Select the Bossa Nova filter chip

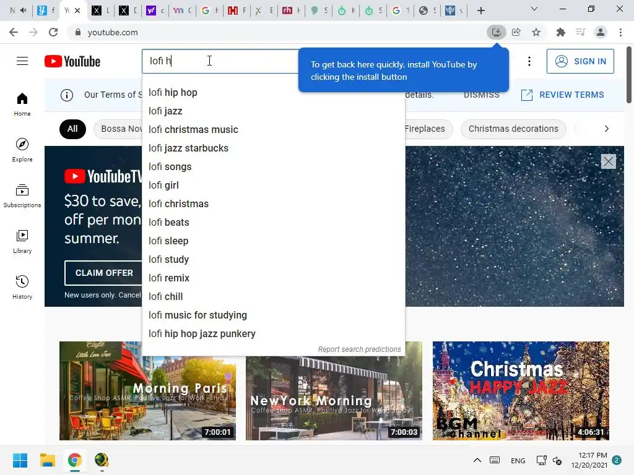(x=118, y=129)
